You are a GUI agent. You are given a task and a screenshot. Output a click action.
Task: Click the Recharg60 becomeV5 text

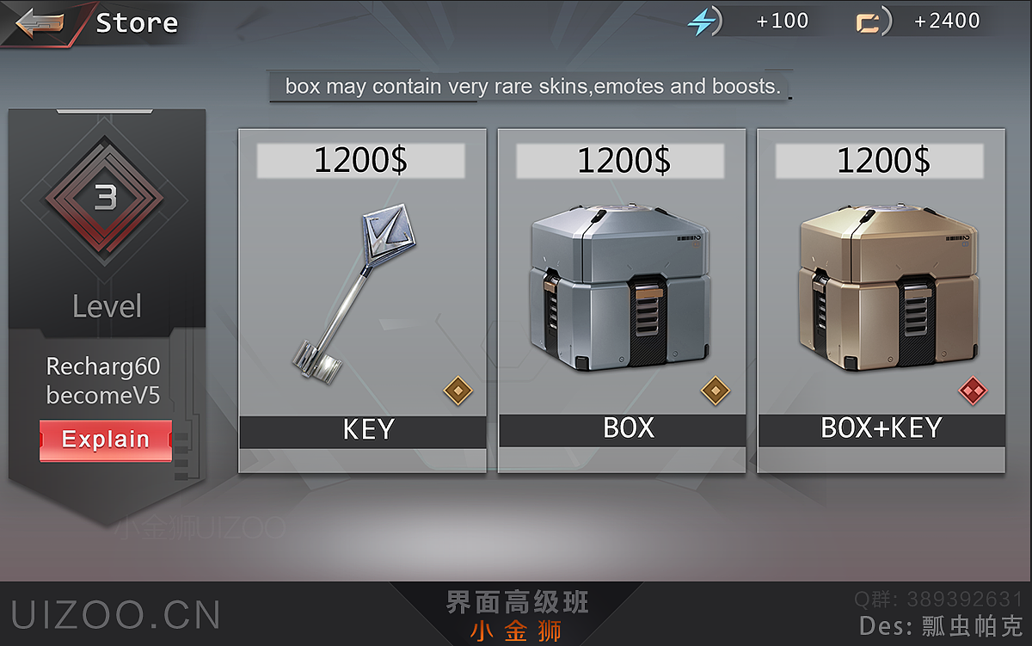click(x=103, y=381)
